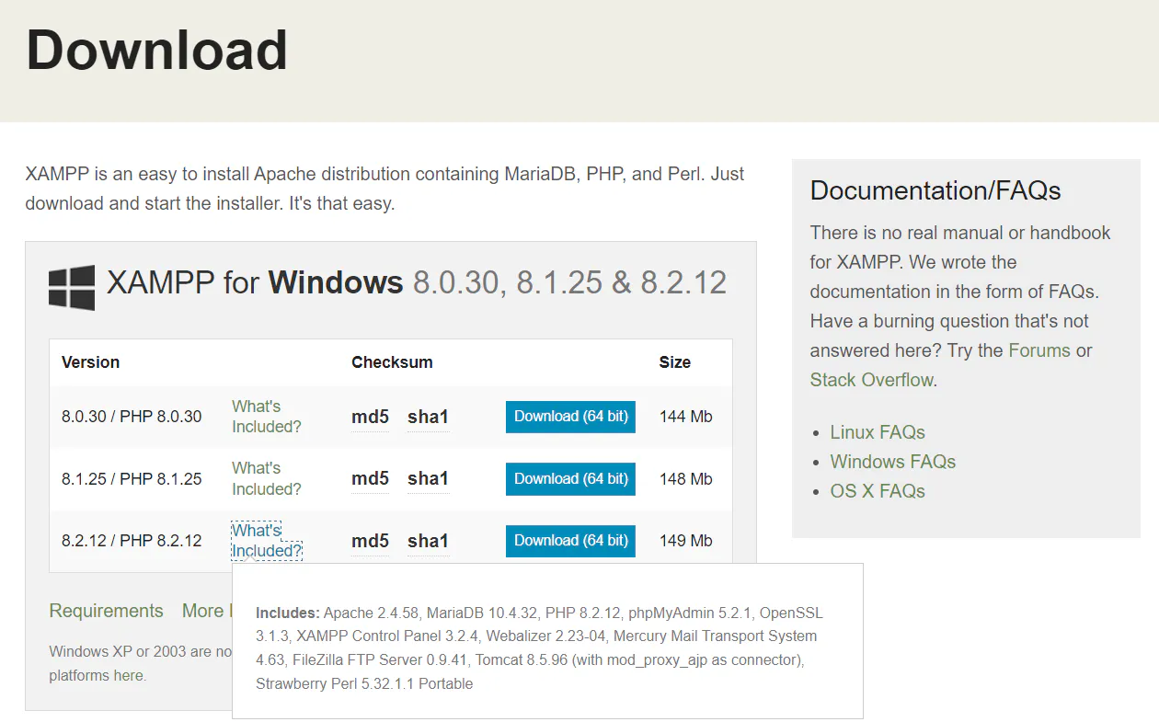Show md5 checksum for 8.1.25

[x=370, y=478]
